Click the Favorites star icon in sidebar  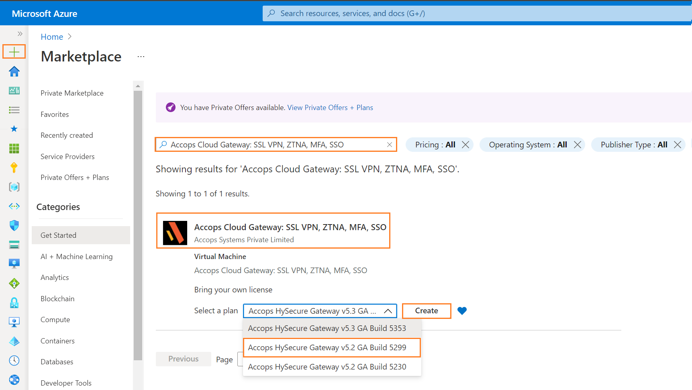pos(14,129)
